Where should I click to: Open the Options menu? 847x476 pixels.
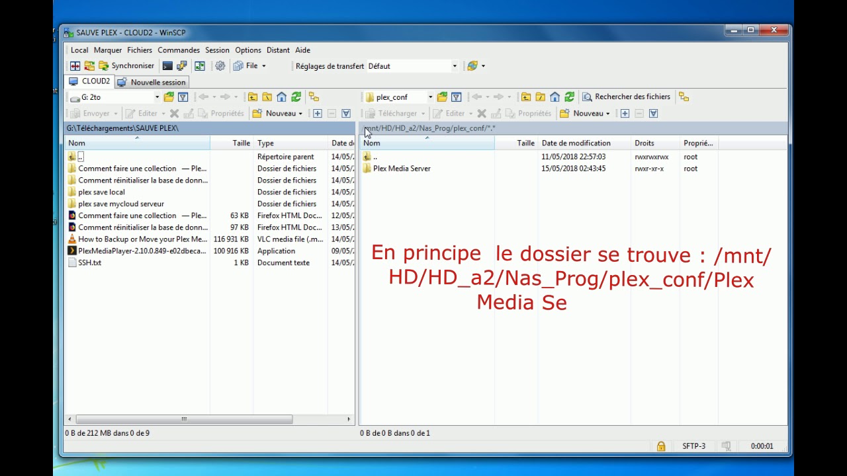248,50
